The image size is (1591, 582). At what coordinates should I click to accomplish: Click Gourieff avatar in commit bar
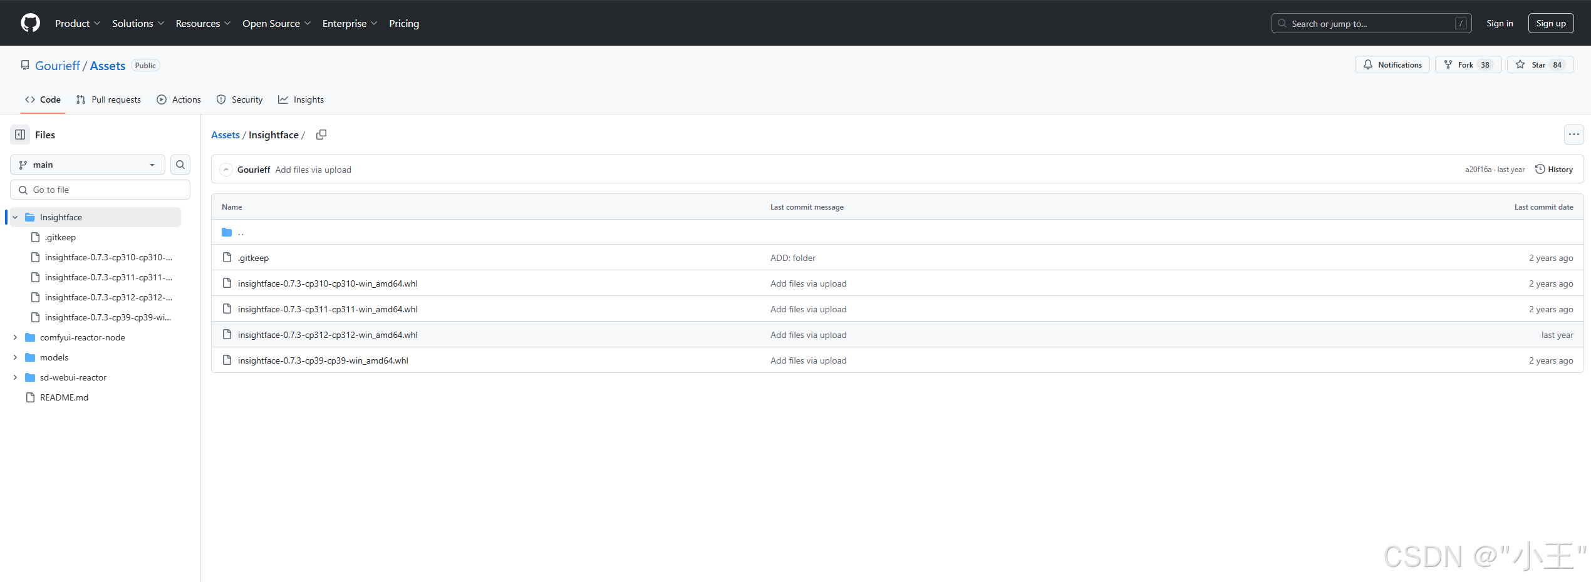click(x=226, y=170)
